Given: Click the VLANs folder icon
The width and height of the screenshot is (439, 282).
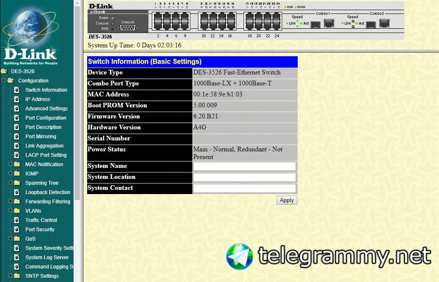Looking at the screenshot, I should pyautogui.click(x=17, y=211).
